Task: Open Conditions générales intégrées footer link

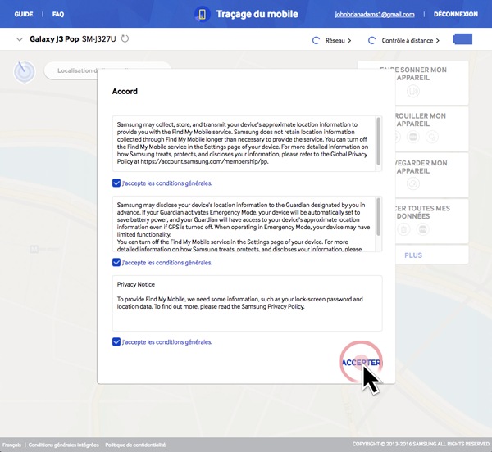Action: coord(63,445)
